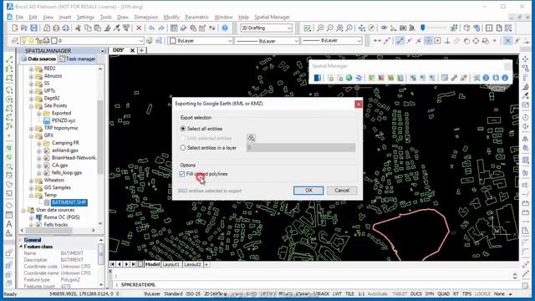Click the Zoom Out magnifier icon
This screenshot has width=535, height=301.
point(329,28)
